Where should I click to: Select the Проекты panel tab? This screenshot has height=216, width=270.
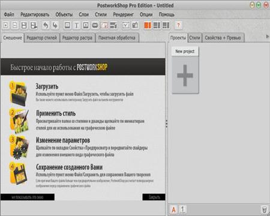point(178,38)
